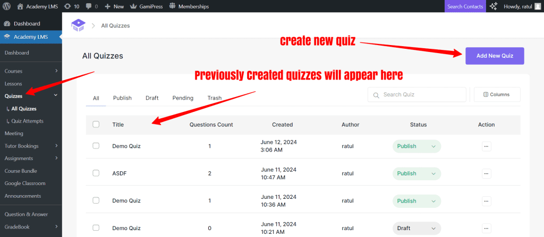Open actions menu for the Draft Demo Quiz

[487, 229]
